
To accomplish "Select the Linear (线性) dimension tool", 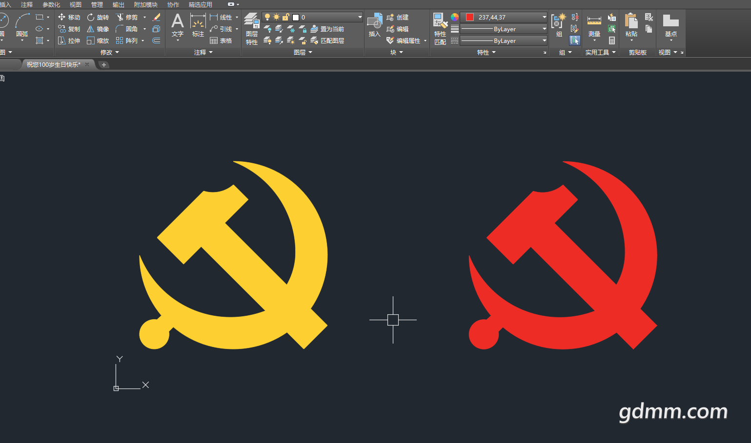I will pyautogui.click(x=221, y=17).
